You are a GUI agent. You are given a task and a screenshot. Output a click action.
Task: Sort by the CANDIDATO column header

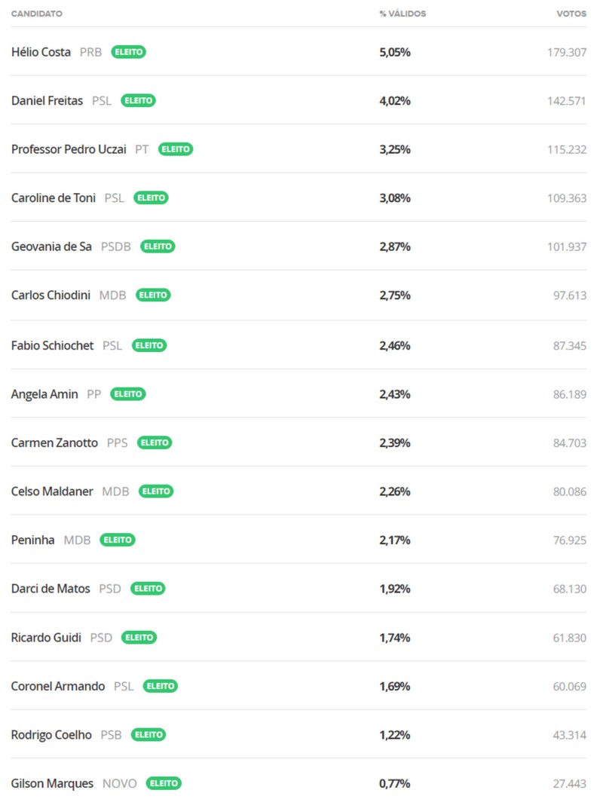tap(37, 14)
